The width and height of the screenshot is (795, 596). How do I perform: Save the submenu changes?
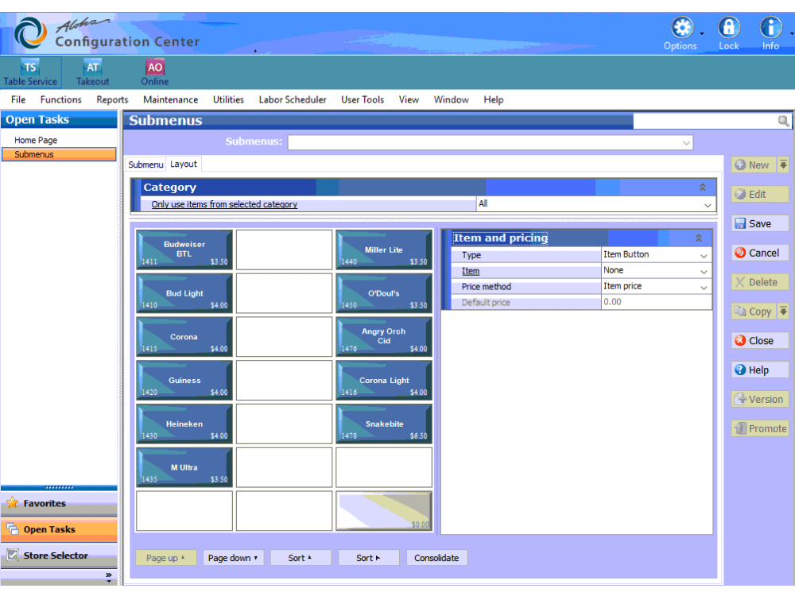coord(759,223)
